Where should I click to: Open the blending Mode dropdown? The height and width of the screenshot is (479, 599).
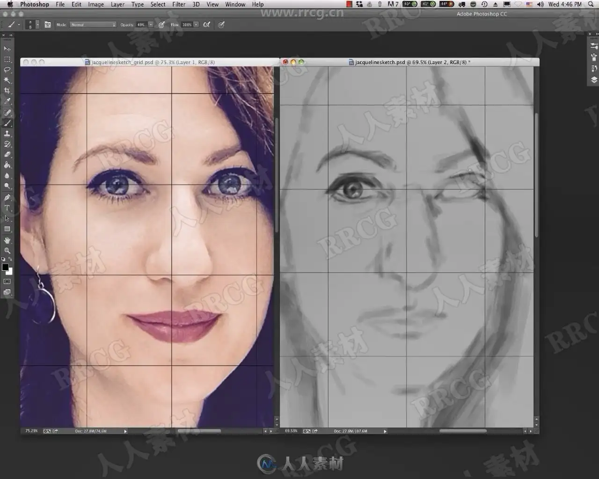pyautogui.click(x=93, y=24)
